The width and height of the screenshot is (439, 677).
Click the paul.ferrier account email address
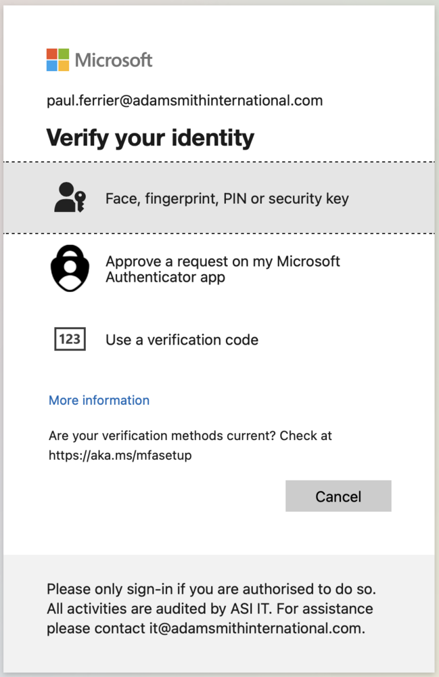[x=185, y=101]
